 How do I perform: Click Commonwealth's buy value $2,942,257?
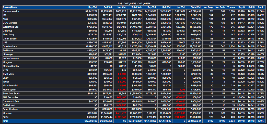click(91, 11)
